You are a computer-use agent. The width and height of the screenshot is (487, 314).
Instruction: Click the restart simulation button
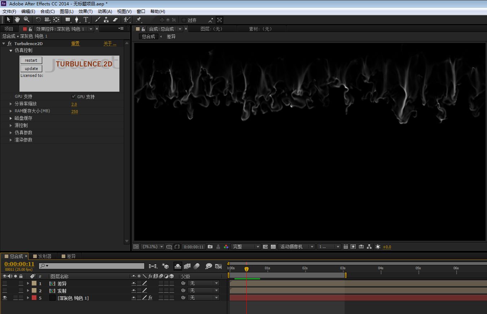(31, 60)
